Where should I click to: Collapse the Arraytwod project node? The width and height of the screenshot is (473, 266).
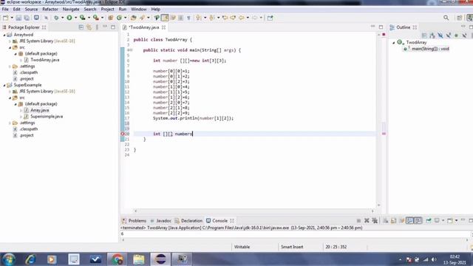tap(4, 35)
